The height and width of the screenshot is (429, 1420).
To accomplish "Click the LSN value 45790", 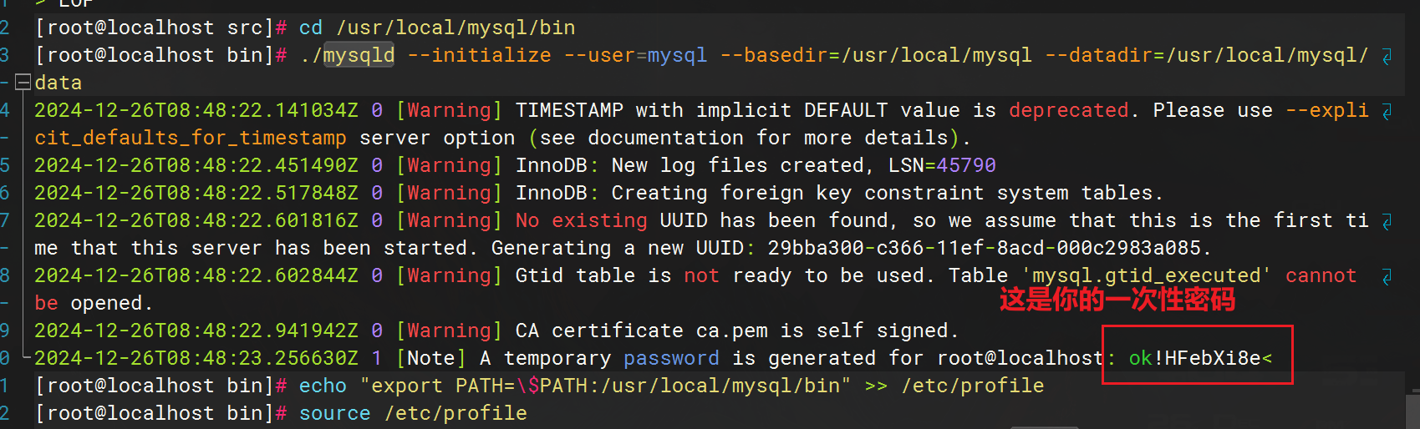I will [x=965, y=165].
